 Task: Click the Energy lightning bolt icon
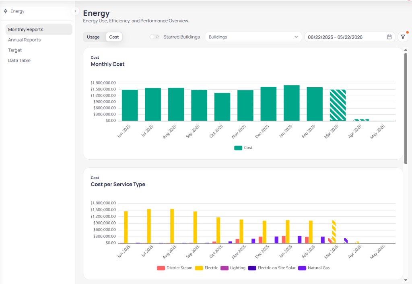(x=6, y=11)
